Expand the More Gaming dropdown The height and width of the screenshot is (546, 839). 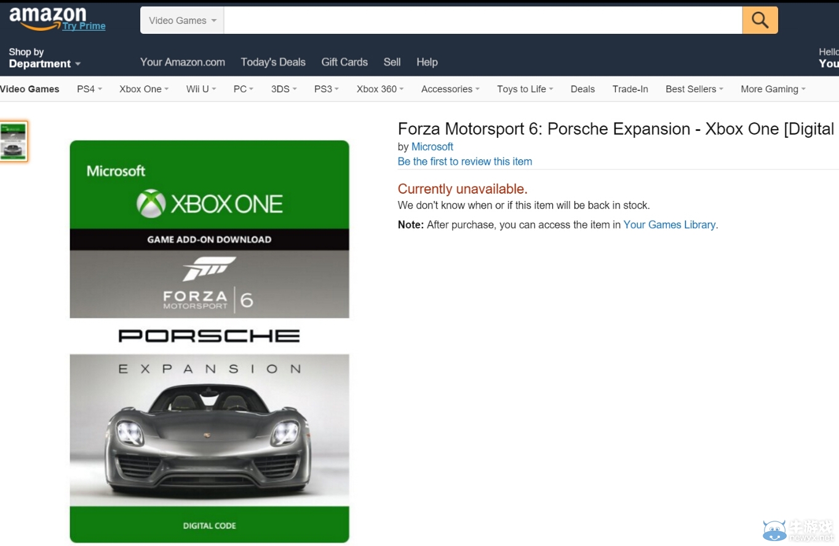tap(773, 89)
